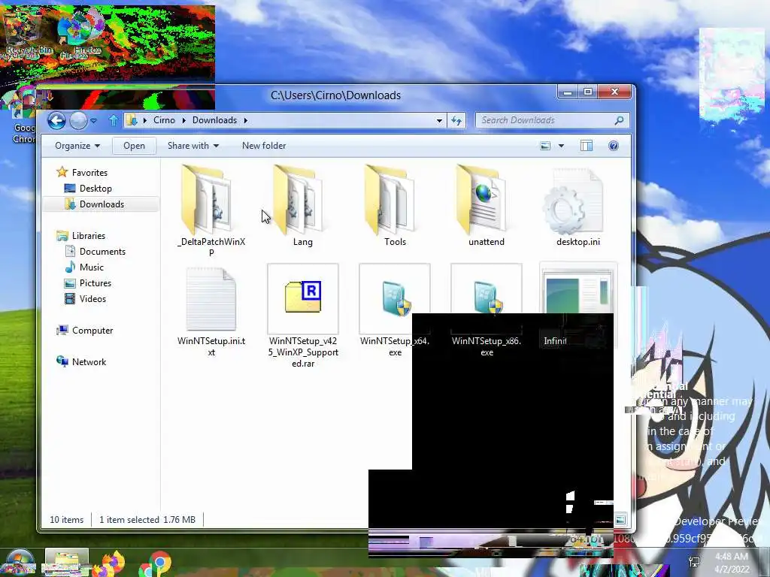Minimize the Downloads window
The image size is (770, 577).
pos(568,92)
